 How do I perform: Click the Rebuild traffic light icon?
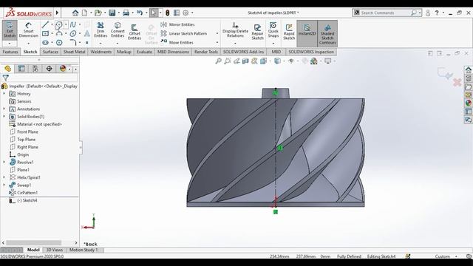[168, 13]
